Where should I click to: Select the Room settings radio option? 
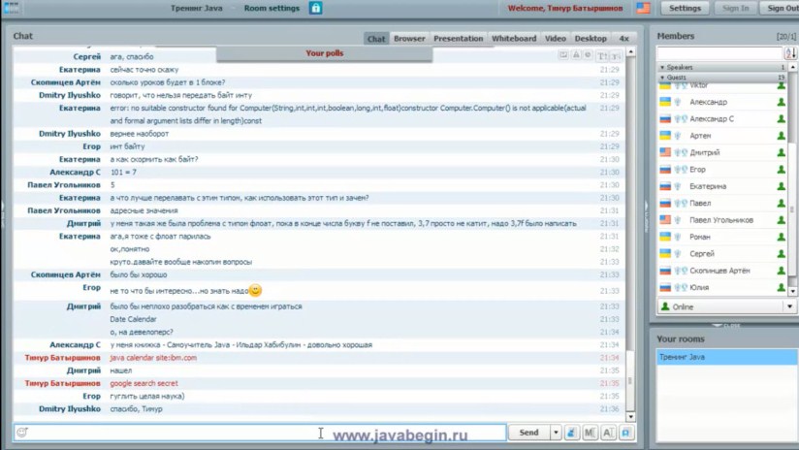236,8
